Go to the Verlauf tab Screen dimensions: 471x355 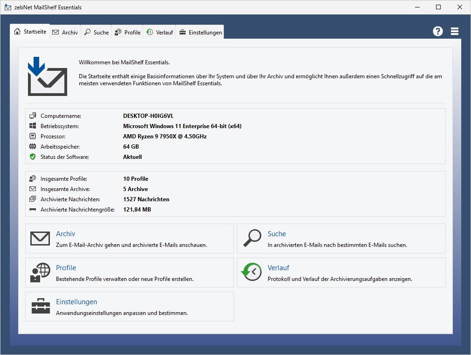tap(159, 32)
